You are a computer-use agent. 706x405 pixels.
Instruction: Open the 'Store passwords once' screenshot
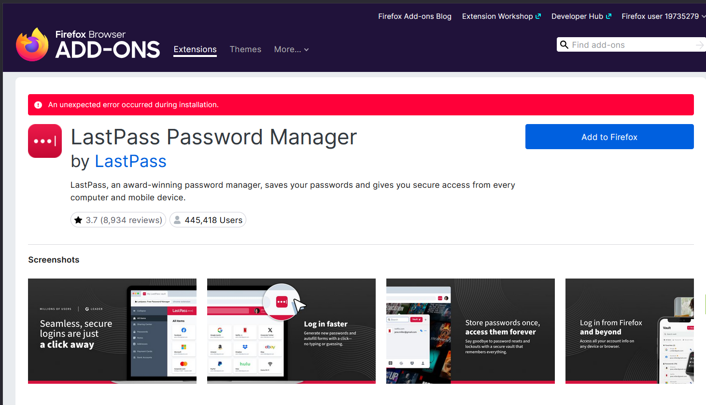470,331
